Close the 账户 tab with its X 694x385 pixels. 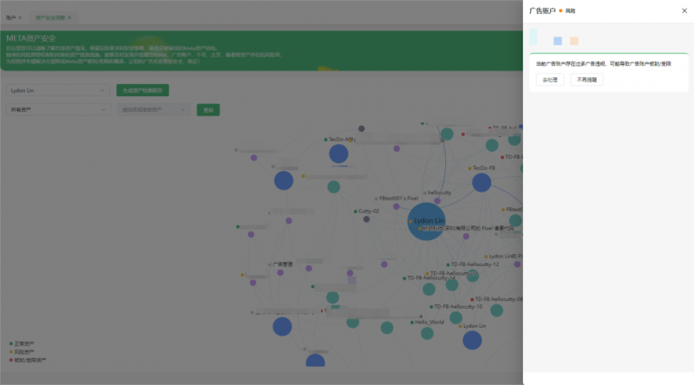[x=20, y=17]
